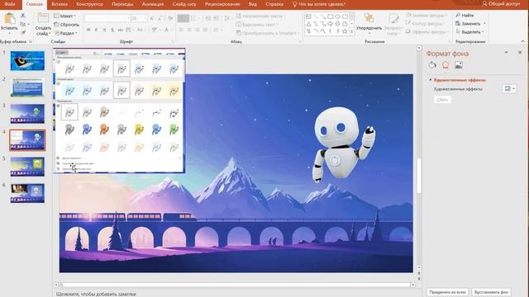Open the Fill paint bucket tab in Формат фона
This screenshot has height=297, width=529.
coord(432,65)
